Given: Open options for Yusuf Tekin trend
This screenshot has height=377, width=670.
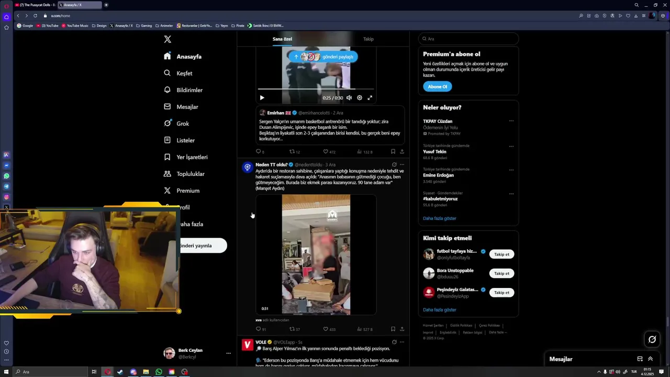Looking at the screenshot, I should click(x=511, y=146).
